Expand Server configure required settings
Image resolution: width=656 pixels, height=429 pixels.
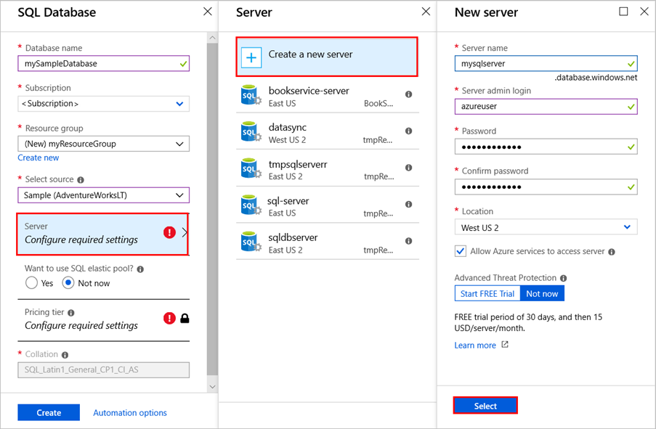(x=102, y=234)
